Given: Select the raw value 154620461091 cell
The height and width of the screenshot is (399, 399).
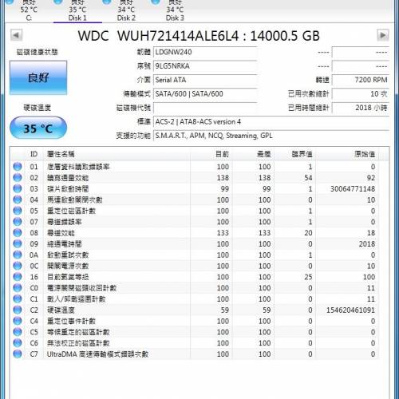Looking at the screenshot, I should coord(350,310).
